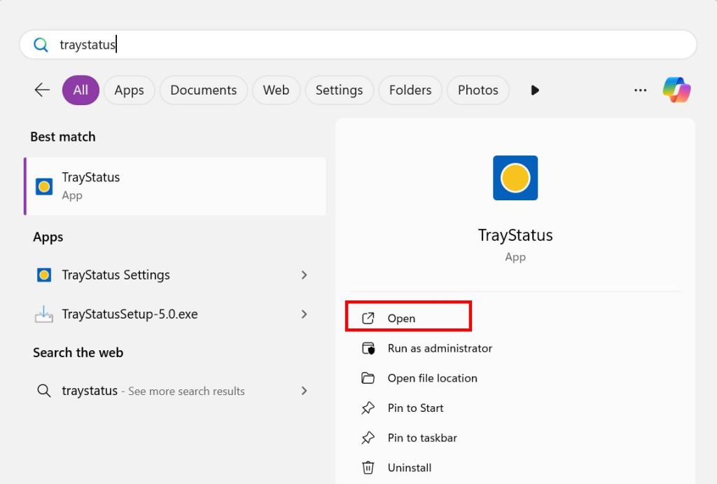Click the search magnifier icon in the search box
The image size is (717, 484).
(41, 45)
